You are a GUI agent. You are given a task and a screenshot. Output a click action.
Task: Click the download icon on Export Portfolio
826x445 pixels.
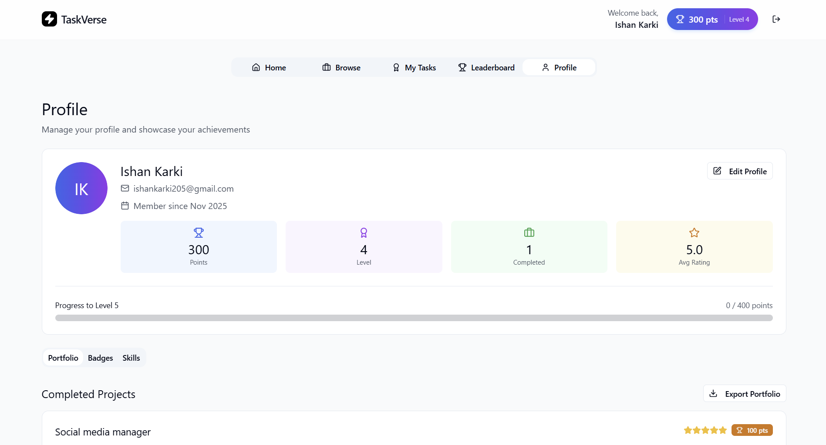pyautogui.click(x=713, y=393)
